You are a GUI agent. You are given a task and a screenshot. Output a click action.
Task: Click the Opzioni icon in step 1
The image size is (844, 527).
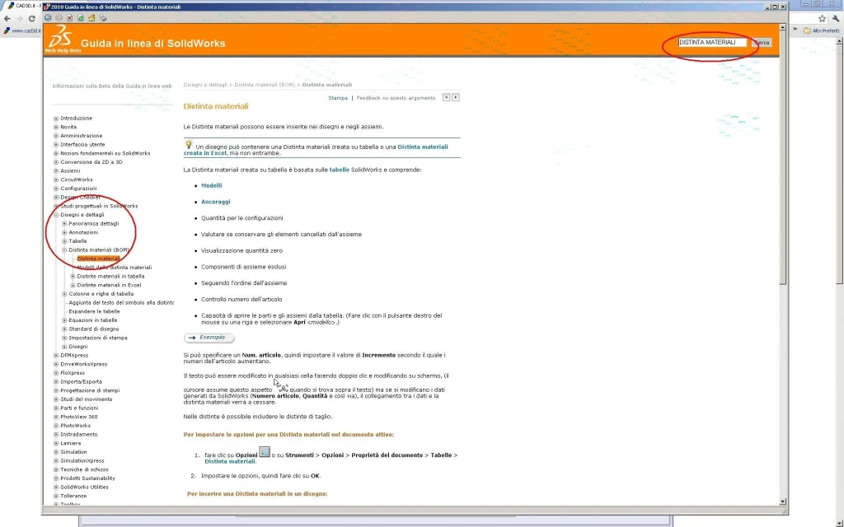[x=265, y=452]
